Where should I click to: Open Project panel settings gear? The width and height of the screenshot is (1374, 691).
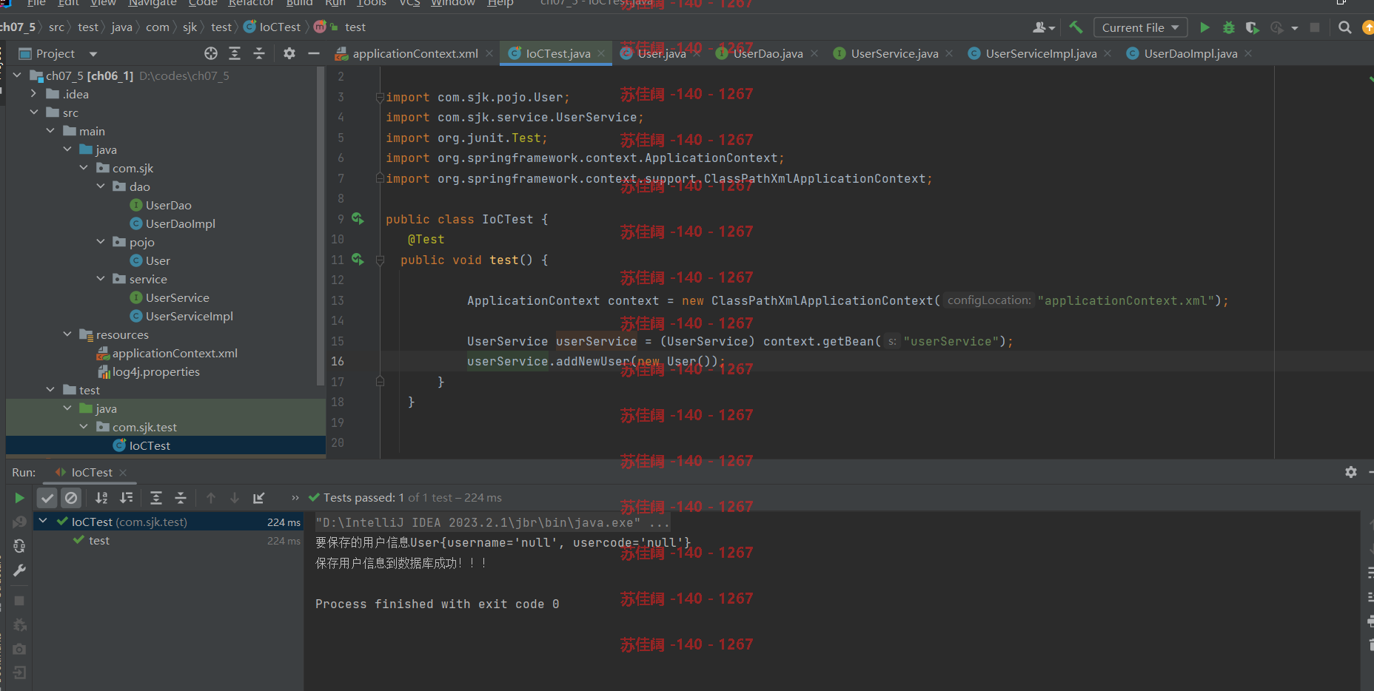pyautogui.click(x=289, y=53)
